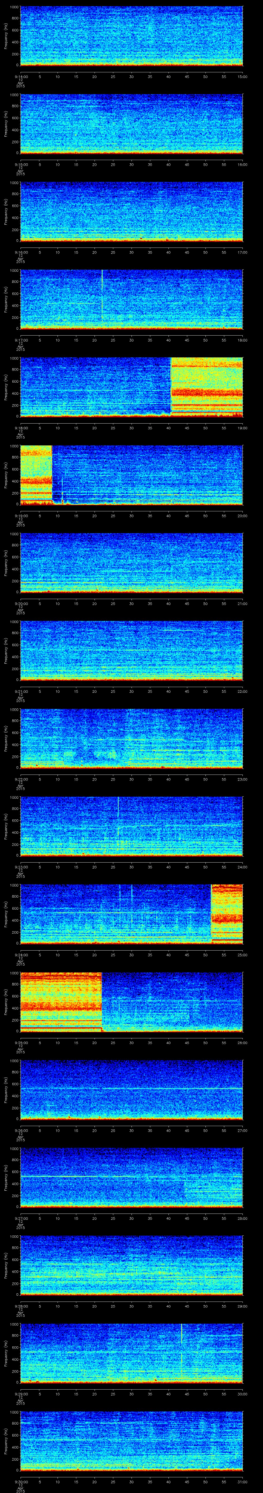
Task: Click the "9:16:00" start time label
Action: pos(21,252)
